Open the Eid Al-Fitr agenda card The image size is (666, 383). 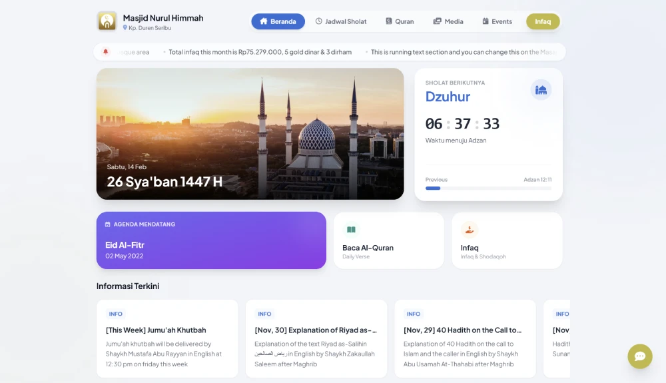tap(211, 240)
